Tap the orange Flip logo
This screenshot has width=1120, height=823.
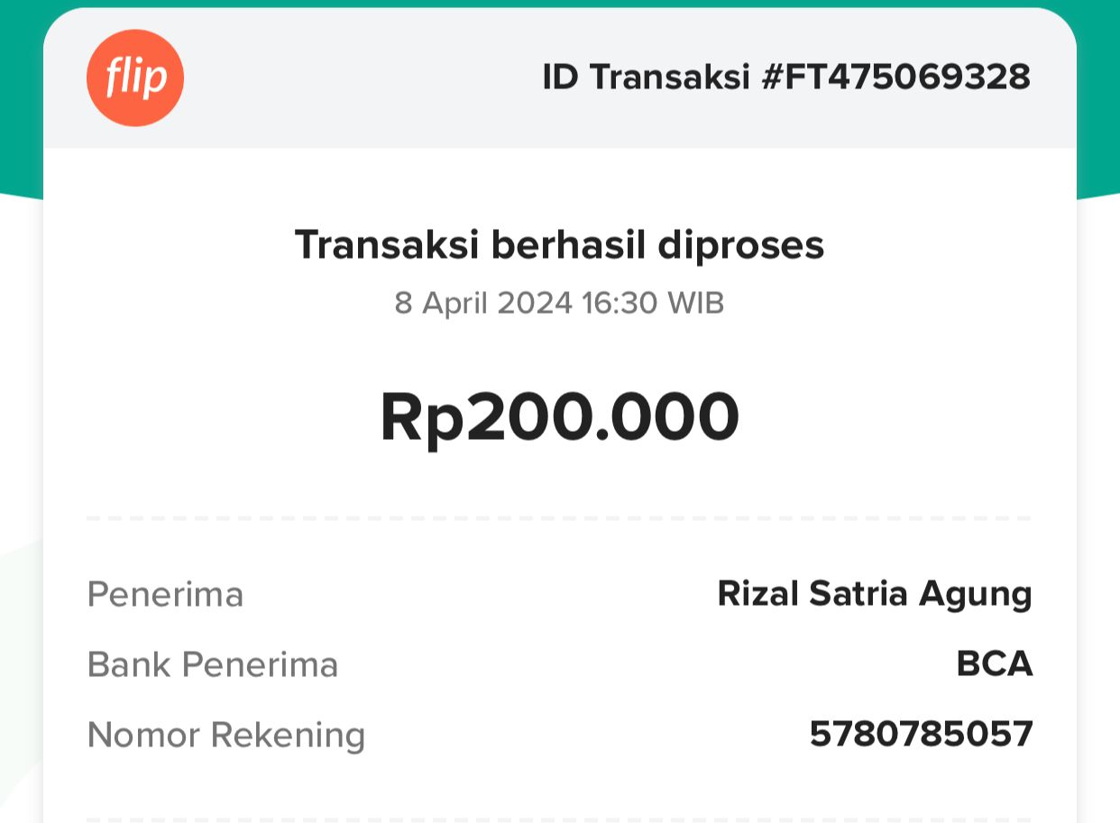135,78
